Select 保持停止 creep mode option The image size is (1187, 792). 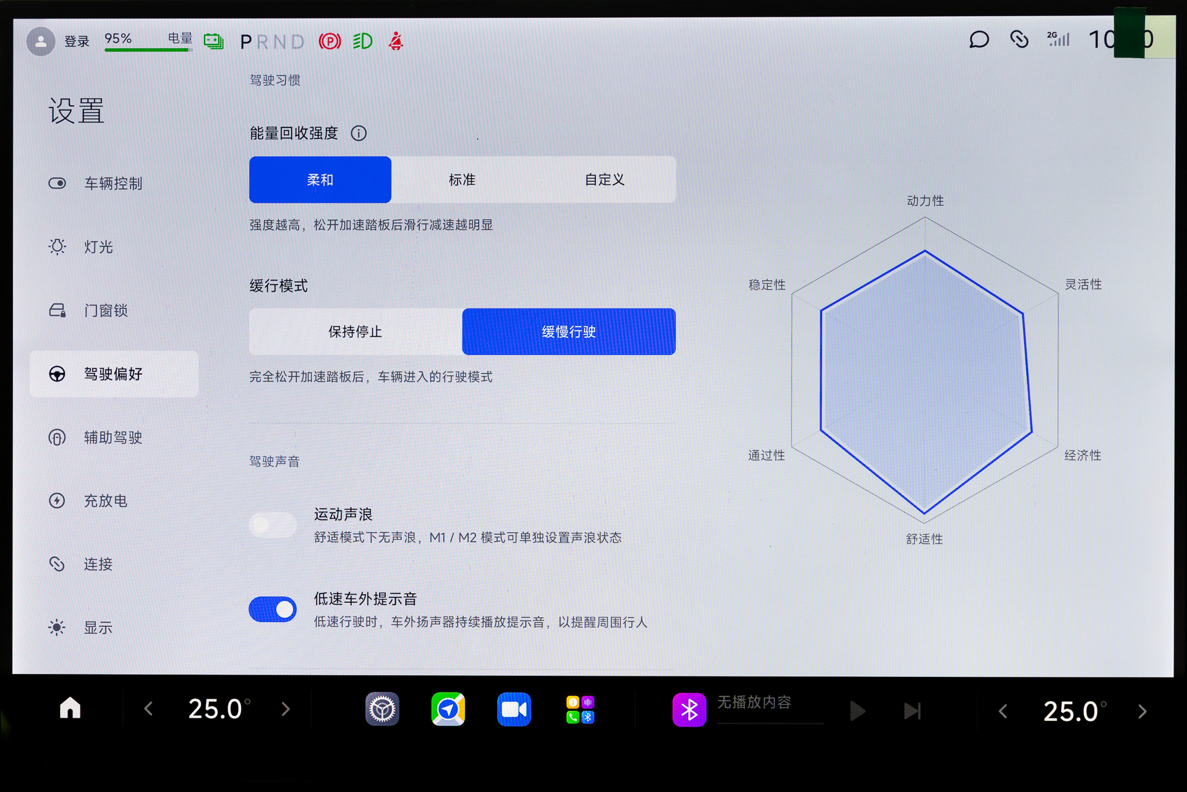355,332
